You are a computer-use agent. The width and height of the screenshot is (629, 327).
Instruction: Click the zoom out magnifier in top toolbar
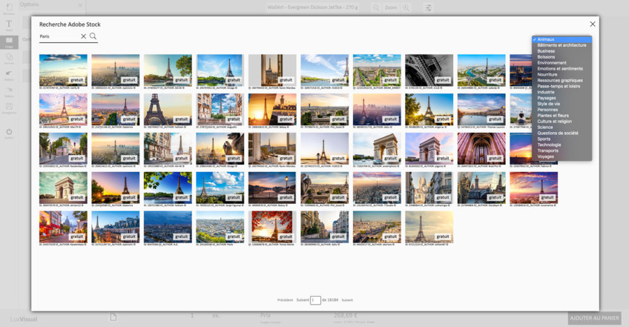pyautogui.click(x=375, y=8)
